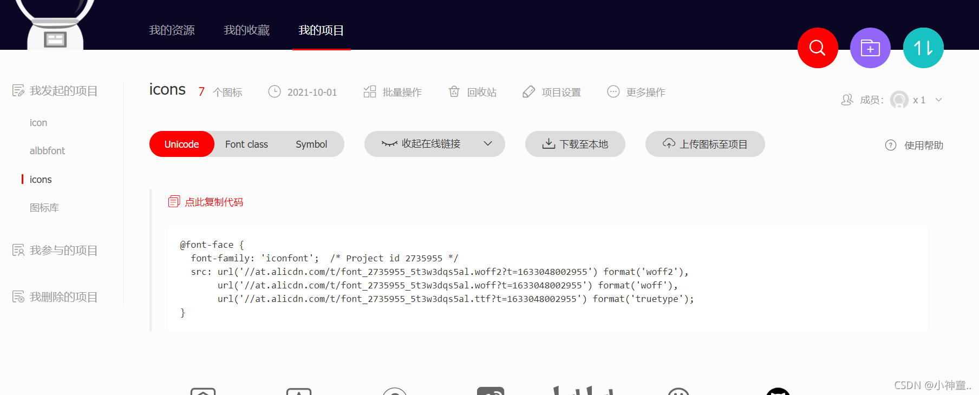
Task: Open the 图标库 project in sidebar
Action: (x=44, y=208)
